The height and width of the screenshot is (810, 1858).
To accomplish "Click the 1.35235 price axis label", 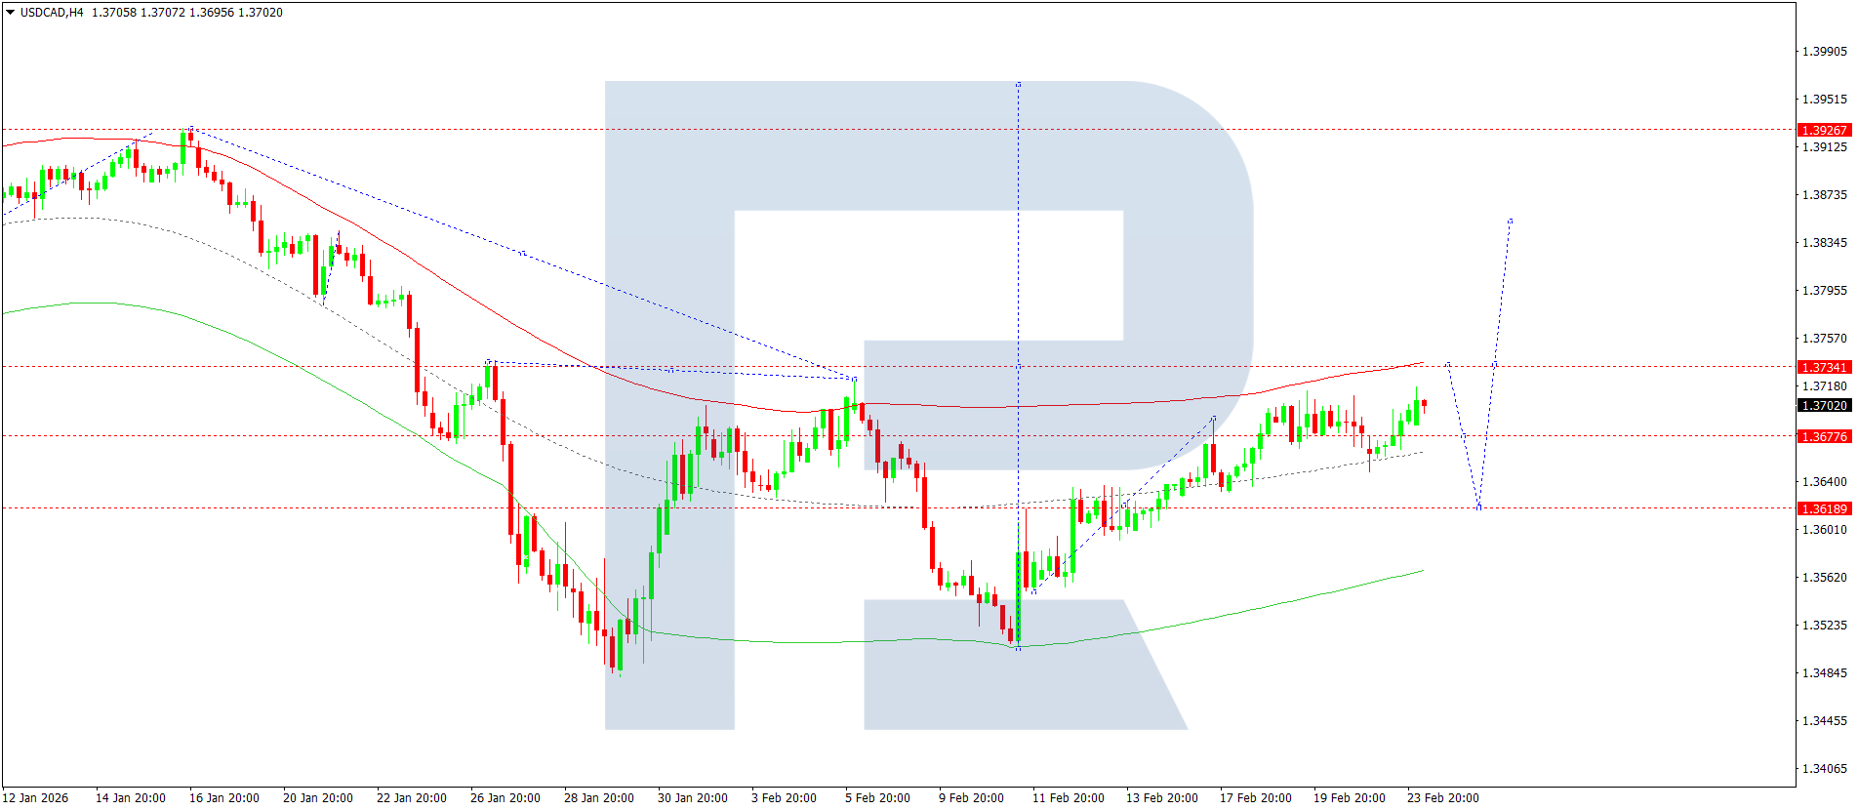I will pyautogui.click(x=1823, y=625).
